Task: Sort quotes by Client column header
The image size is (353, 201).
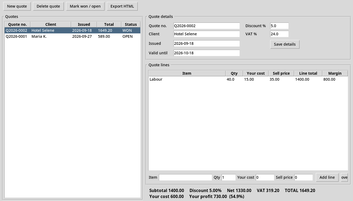Action: click(51, 24)
